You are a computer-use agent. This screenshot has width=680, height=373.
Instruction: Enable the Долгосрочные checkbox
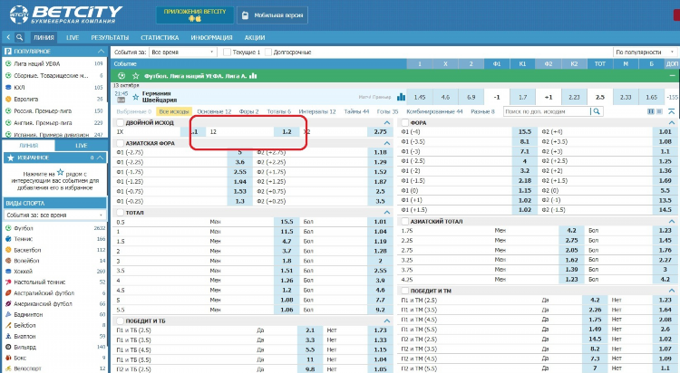click(x=268, y=52)
